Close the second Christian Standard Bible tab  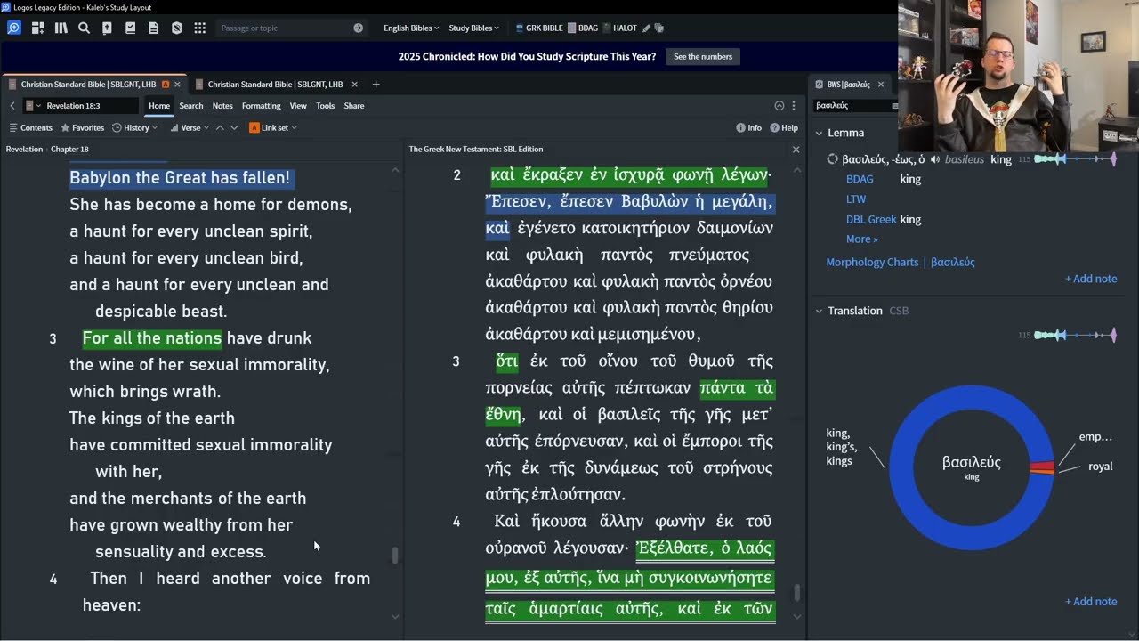pyautogui.click(x=354, y=85)
